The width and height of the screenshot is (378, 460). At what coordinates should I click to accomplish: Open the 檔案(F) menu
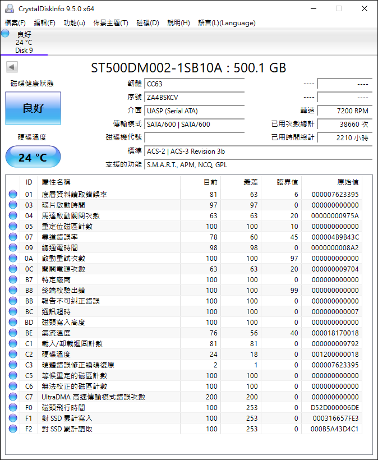15,23
